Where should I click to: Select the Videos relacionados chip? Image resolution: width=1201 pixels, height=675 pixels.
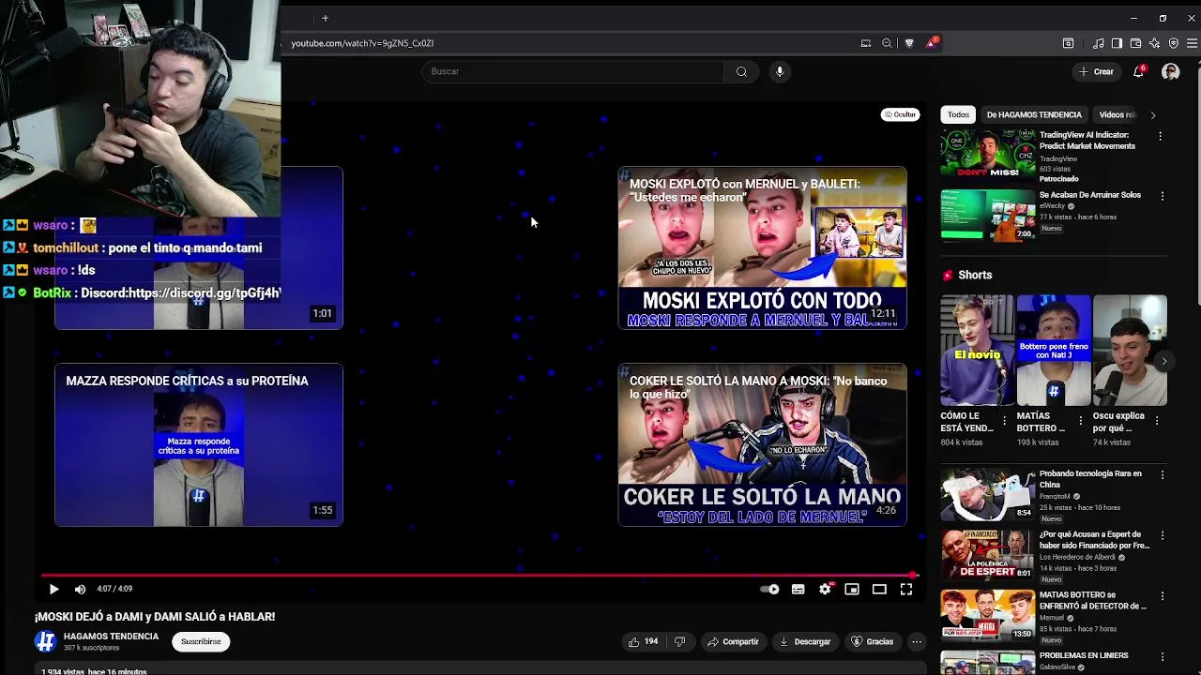click(1117, 114)
